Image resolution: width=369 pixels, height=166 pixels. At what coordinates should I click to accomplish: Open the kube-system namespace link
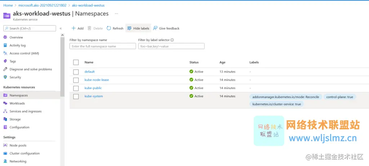(94, 96)
